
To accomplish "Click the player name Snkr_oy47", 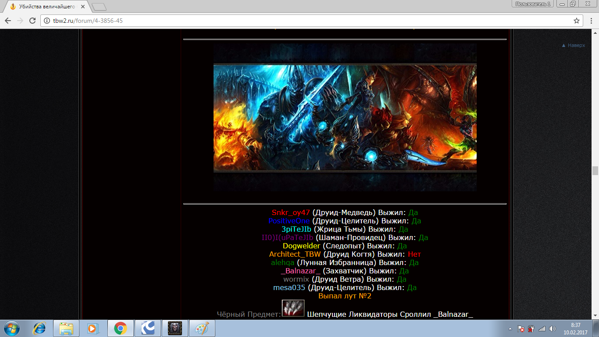I will click(x=291, y=212).
